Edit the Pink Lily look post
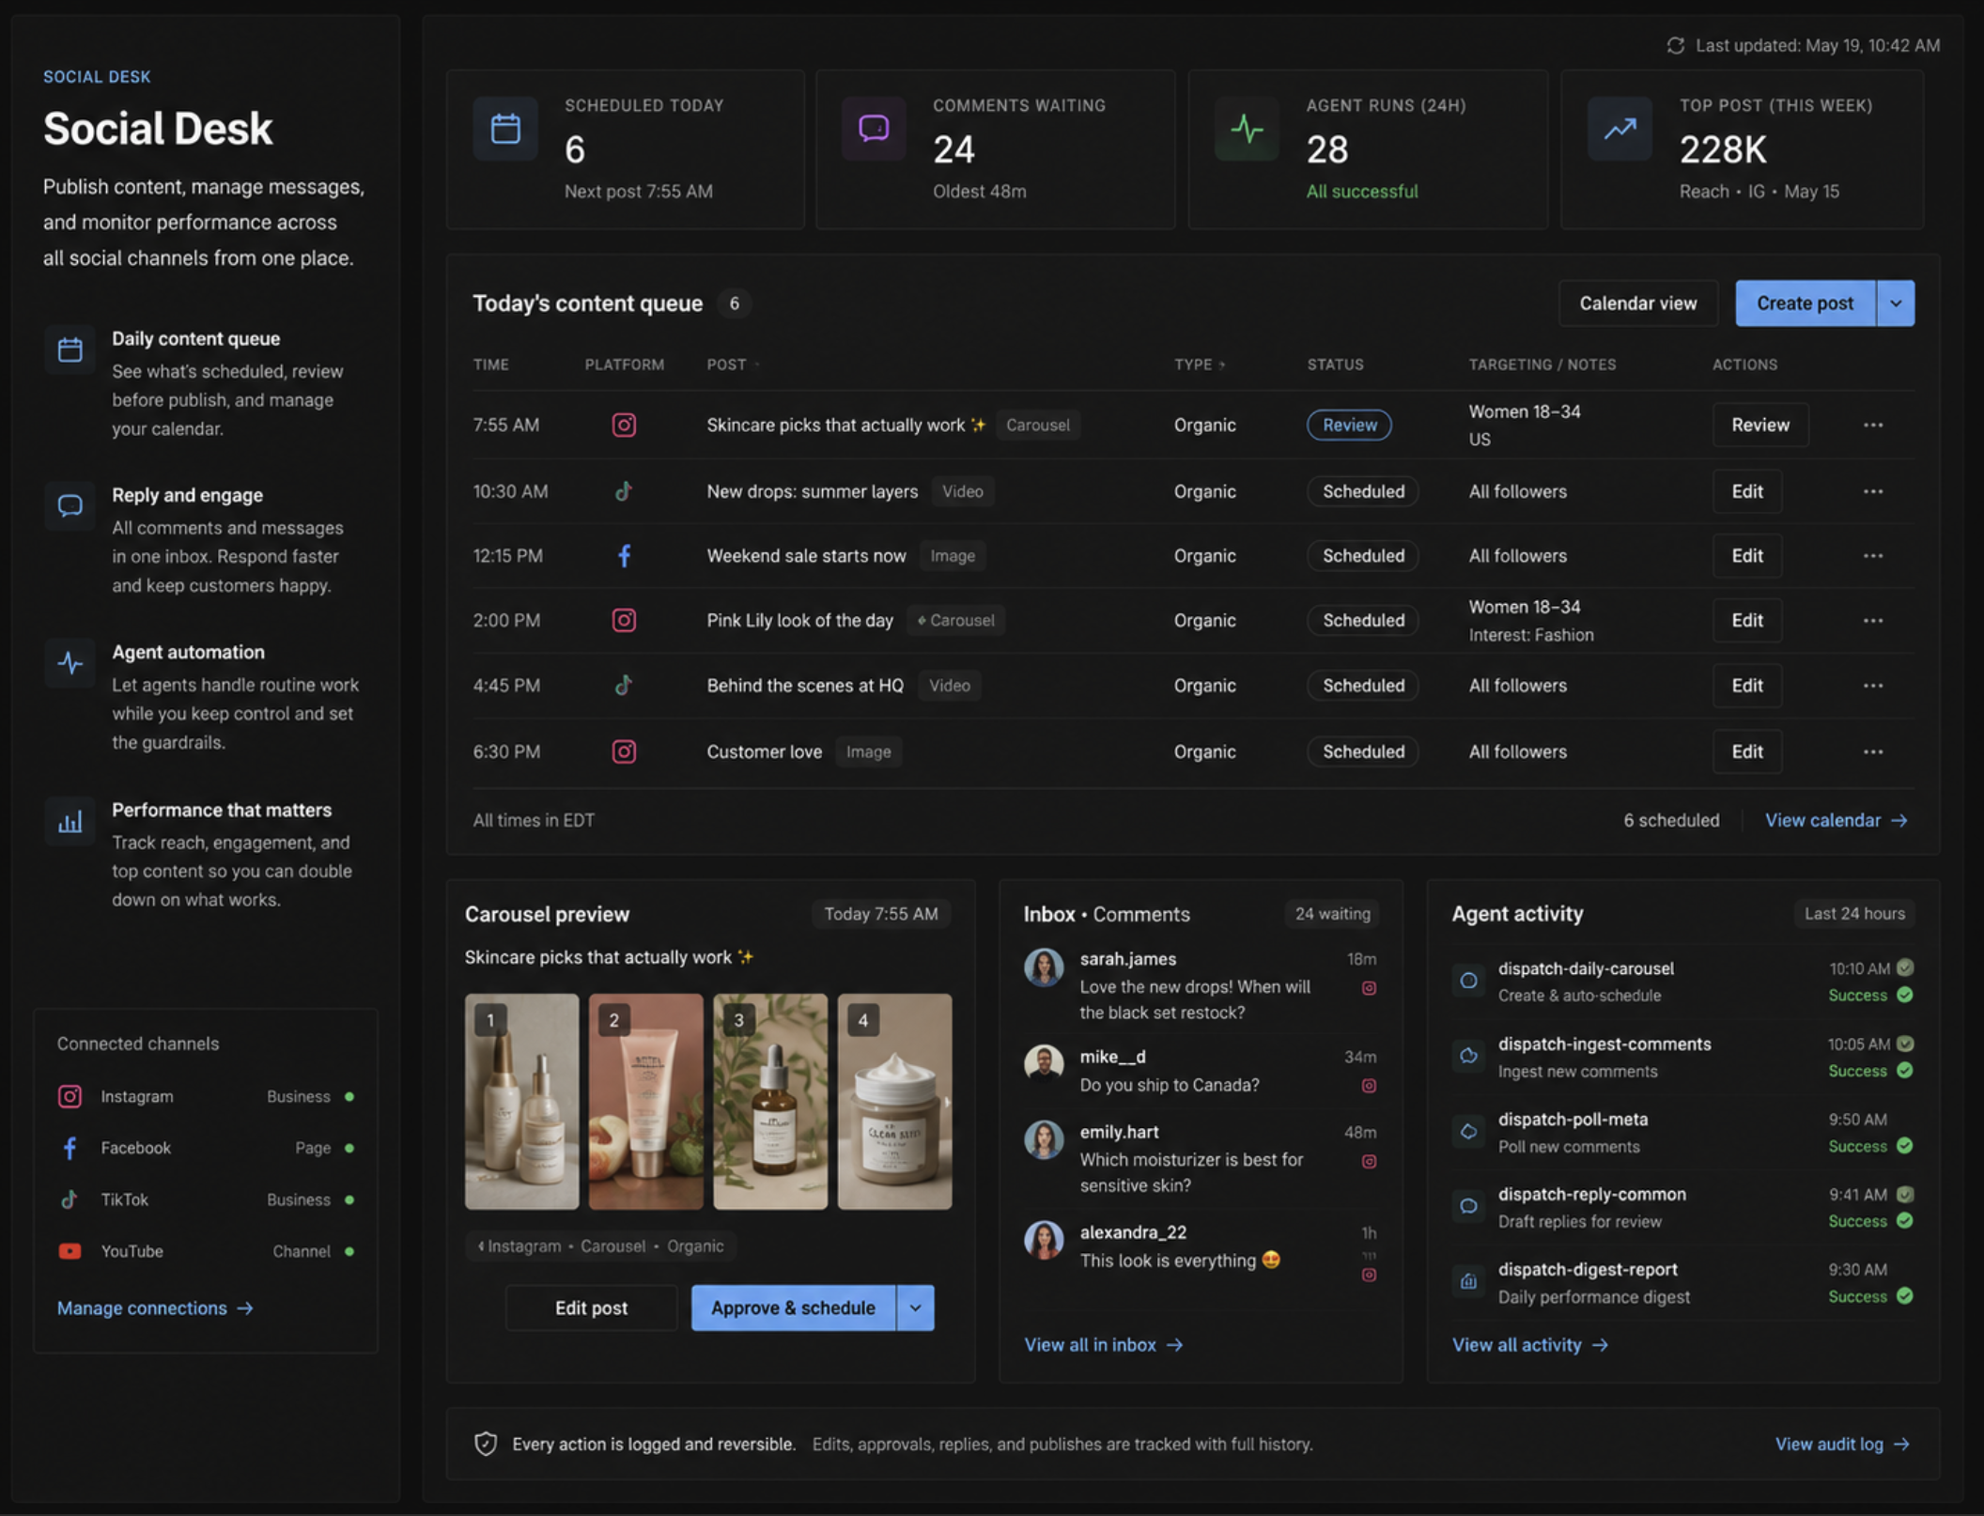The height and width of the screenshot is (1516, 1984). pos(1747,620)
